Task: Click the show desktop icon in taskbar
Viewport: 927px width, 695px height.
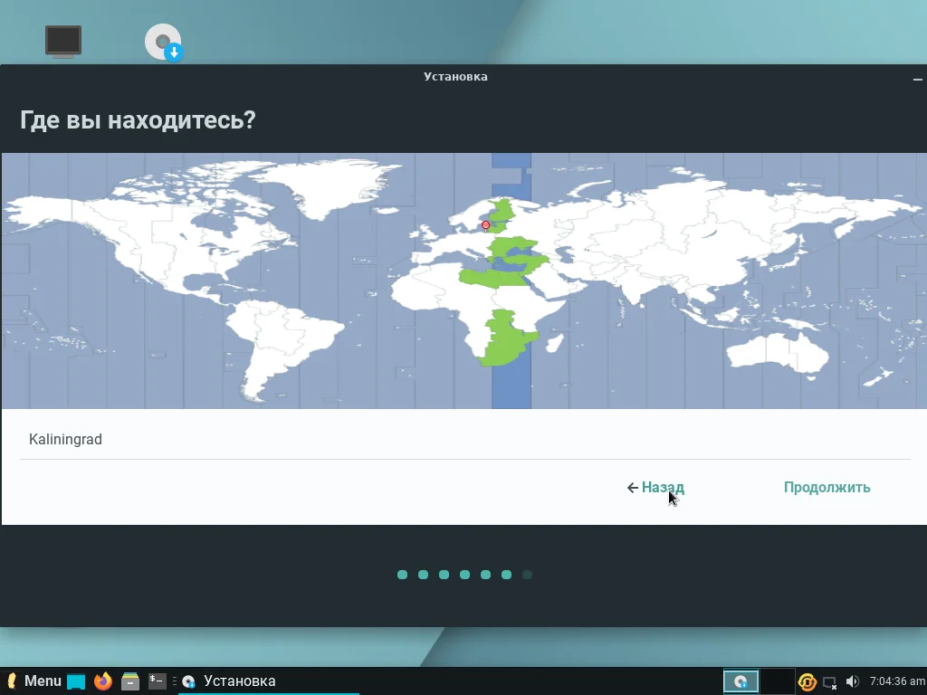Action: click(76, 681)
